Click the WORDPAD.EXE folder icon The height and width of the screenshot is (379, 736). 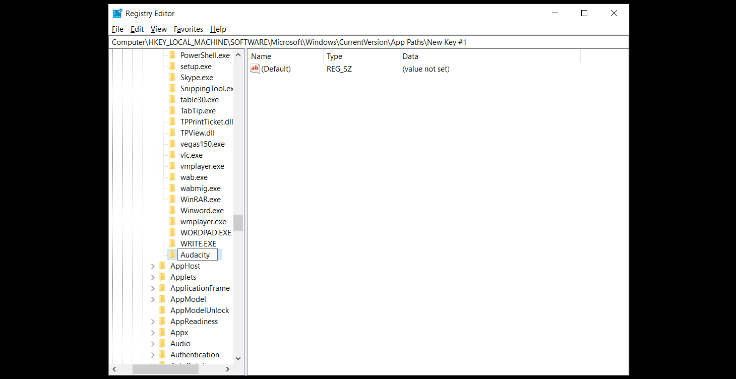pyautogui.click(x=172, y=233)
